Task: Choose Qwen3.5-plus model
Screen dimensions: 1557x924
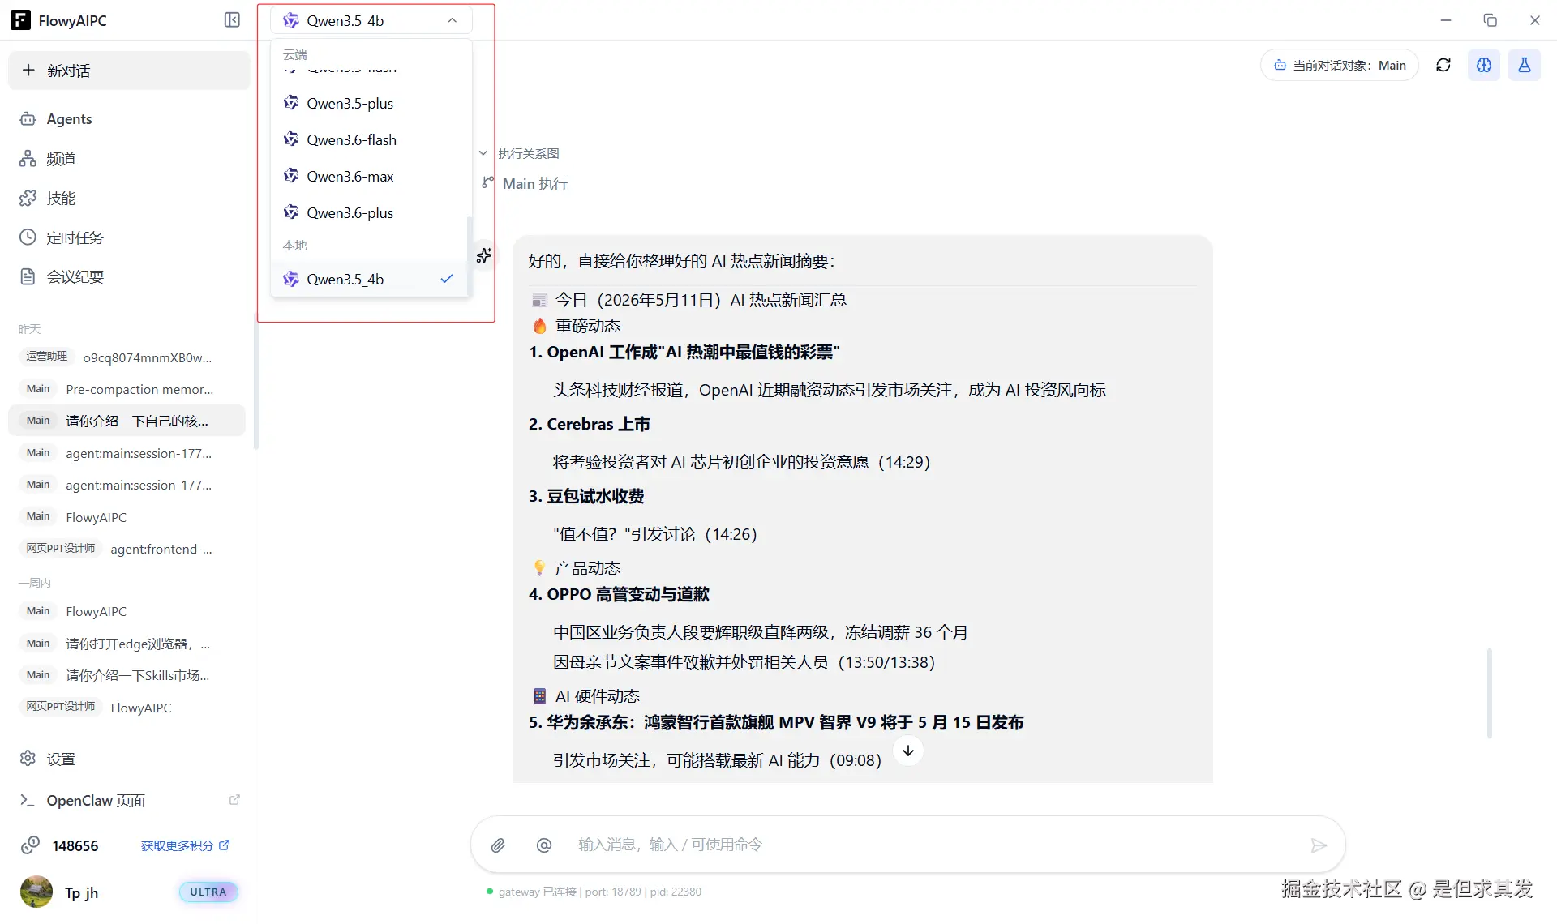Action: pos(370,104)
